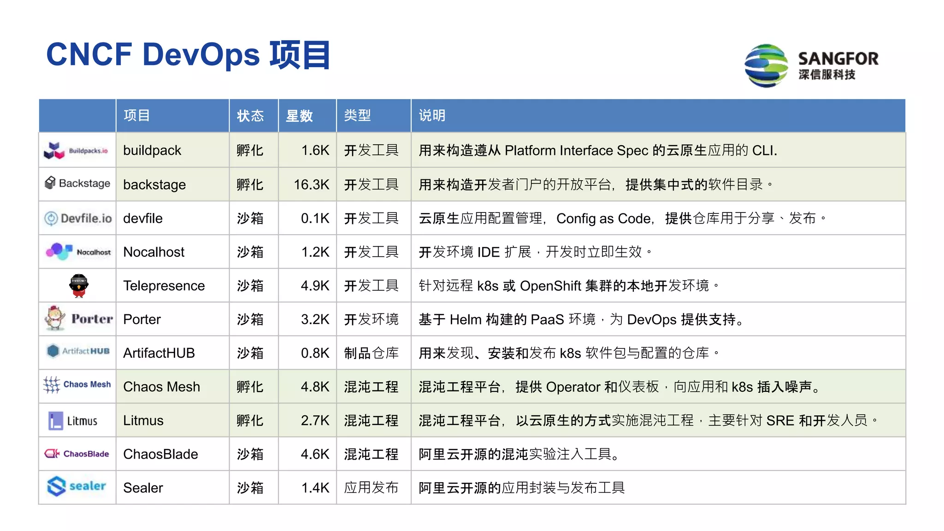
Task: Click the 4.6K star count value
Action: (x=315, y=454)
